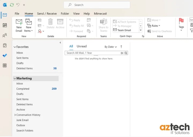Reverse sort order arrow

click(x=121, y=47)
